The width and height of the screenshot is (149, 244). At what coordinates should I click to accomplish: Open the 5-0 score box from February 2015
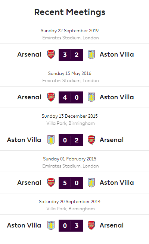pos(71,183)
